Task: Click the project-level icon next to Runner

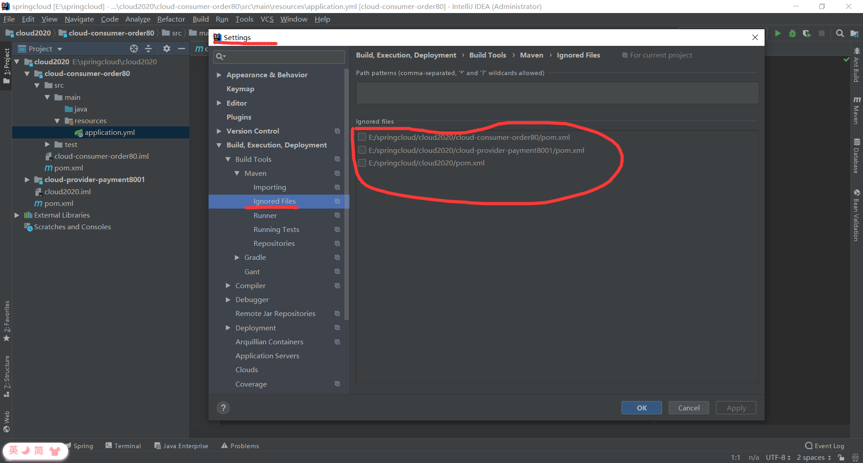Action: click(x=337, y=215)
